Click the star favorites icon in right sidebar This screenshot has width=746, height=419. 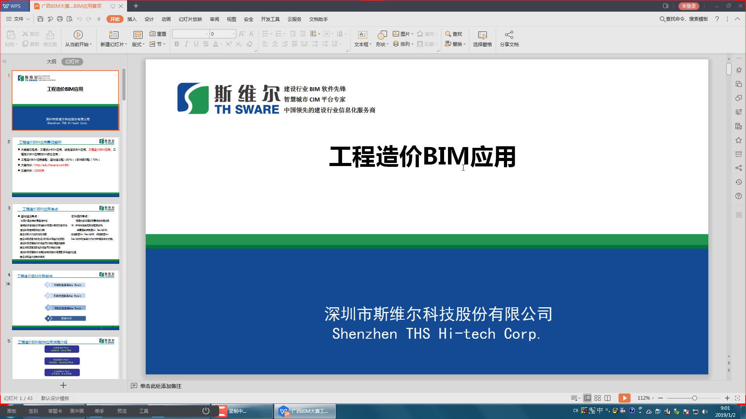pyautogui.click(x=739, y=140)
